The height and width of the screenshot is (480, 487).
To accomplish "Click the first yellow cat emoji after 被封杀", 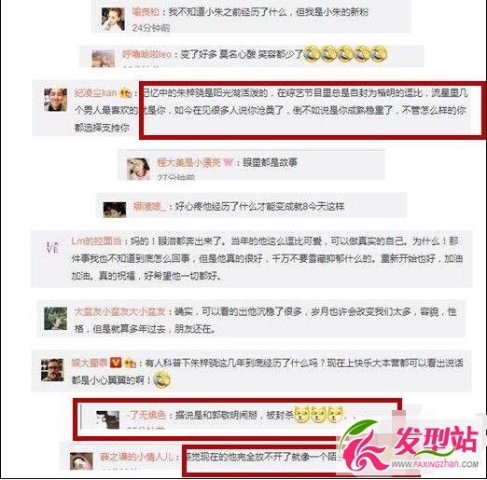I will (301, 415).
